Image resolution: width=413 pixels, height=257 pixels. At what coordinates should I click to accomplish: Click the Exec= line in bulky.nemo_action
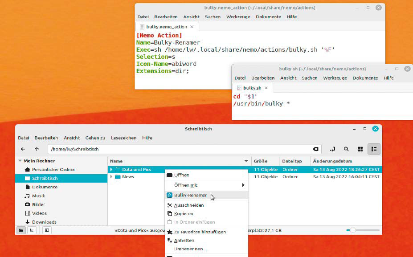(236, 49)
